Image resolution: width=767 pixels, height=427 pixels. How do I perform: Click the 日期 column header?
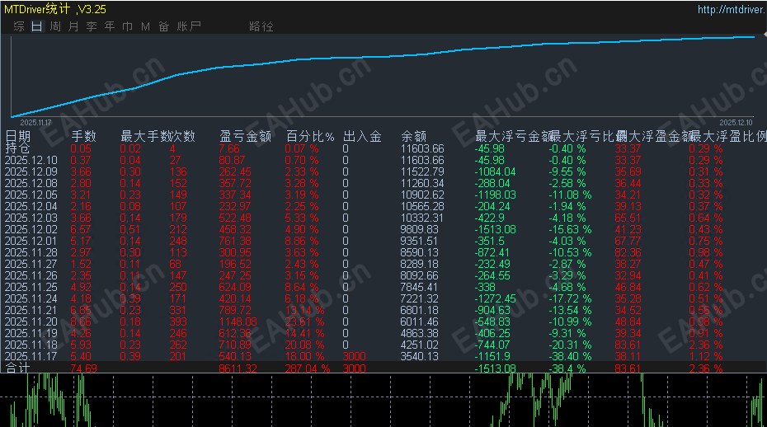(17, 137)
